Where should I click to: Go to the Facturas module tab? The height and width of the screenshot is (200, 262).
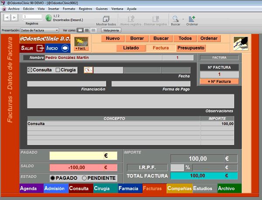(155, 188)
